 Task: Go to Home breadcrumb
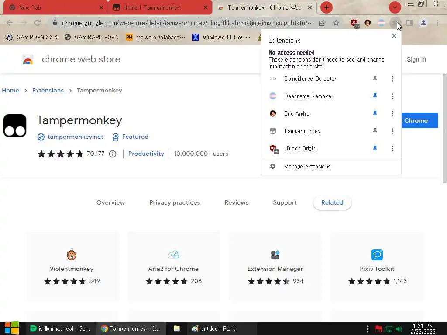click(x=10, y=91)
